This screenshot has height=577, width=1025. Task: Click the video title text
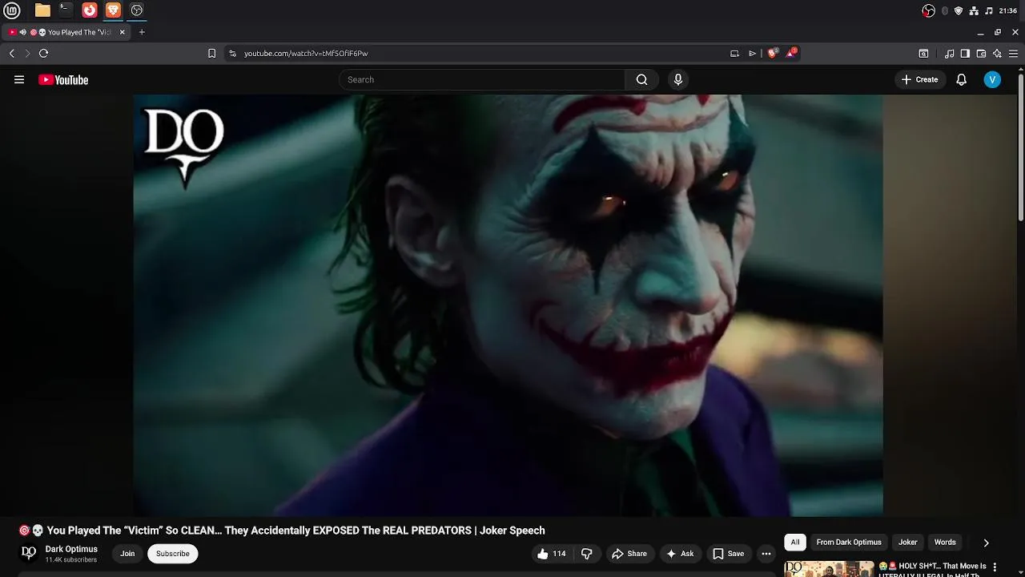tap(282, 531)
